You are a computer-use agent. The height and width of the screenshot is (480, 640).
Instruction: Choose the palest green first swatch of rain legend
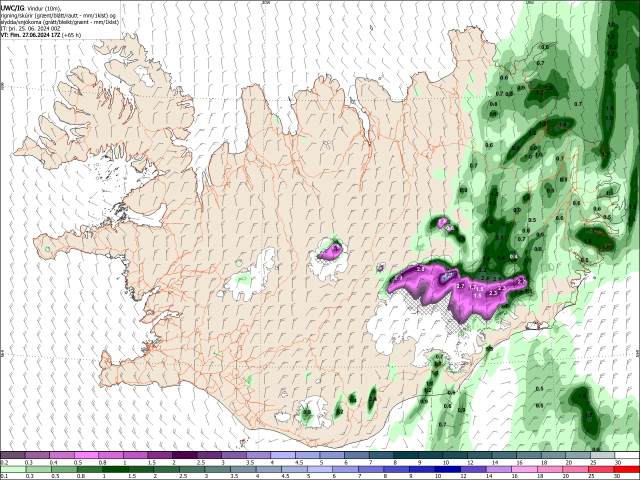[x=12, y=469]
